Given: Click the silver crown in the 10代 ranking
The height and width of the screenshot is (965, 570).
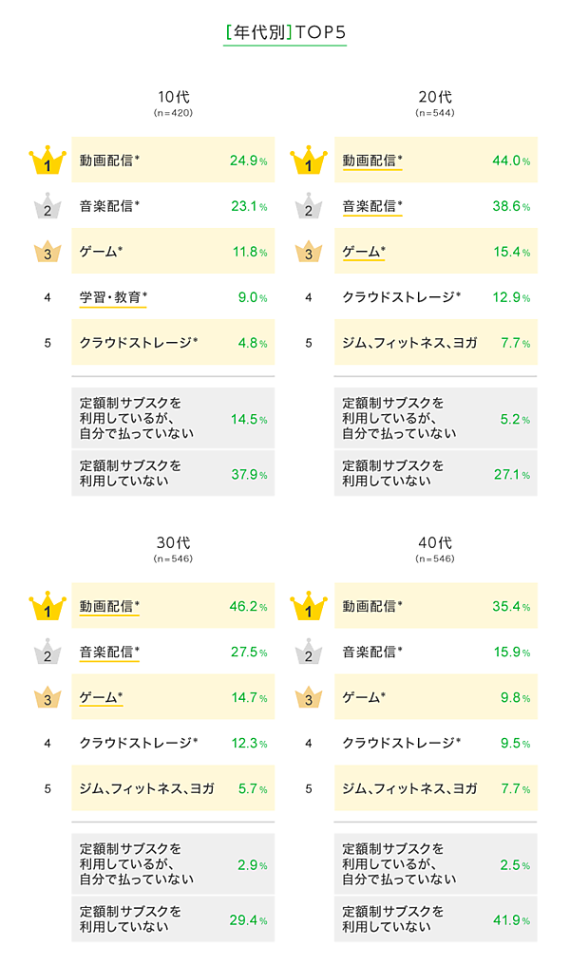Looking at the screenshot, I should [47, 207].
